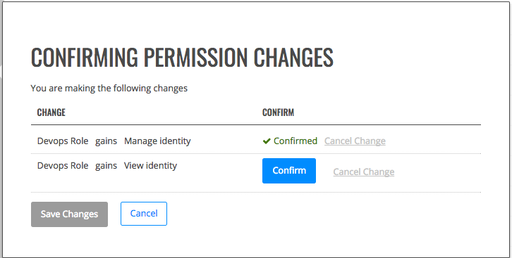Click the word PERMISSION in the heading
512x258 pixels.
pyautogui.click(x=195, y=57)
